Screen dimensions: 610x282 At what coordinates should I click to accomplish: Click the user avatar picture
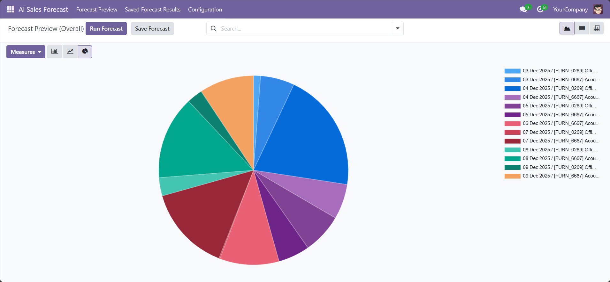(x=598, y=10)
